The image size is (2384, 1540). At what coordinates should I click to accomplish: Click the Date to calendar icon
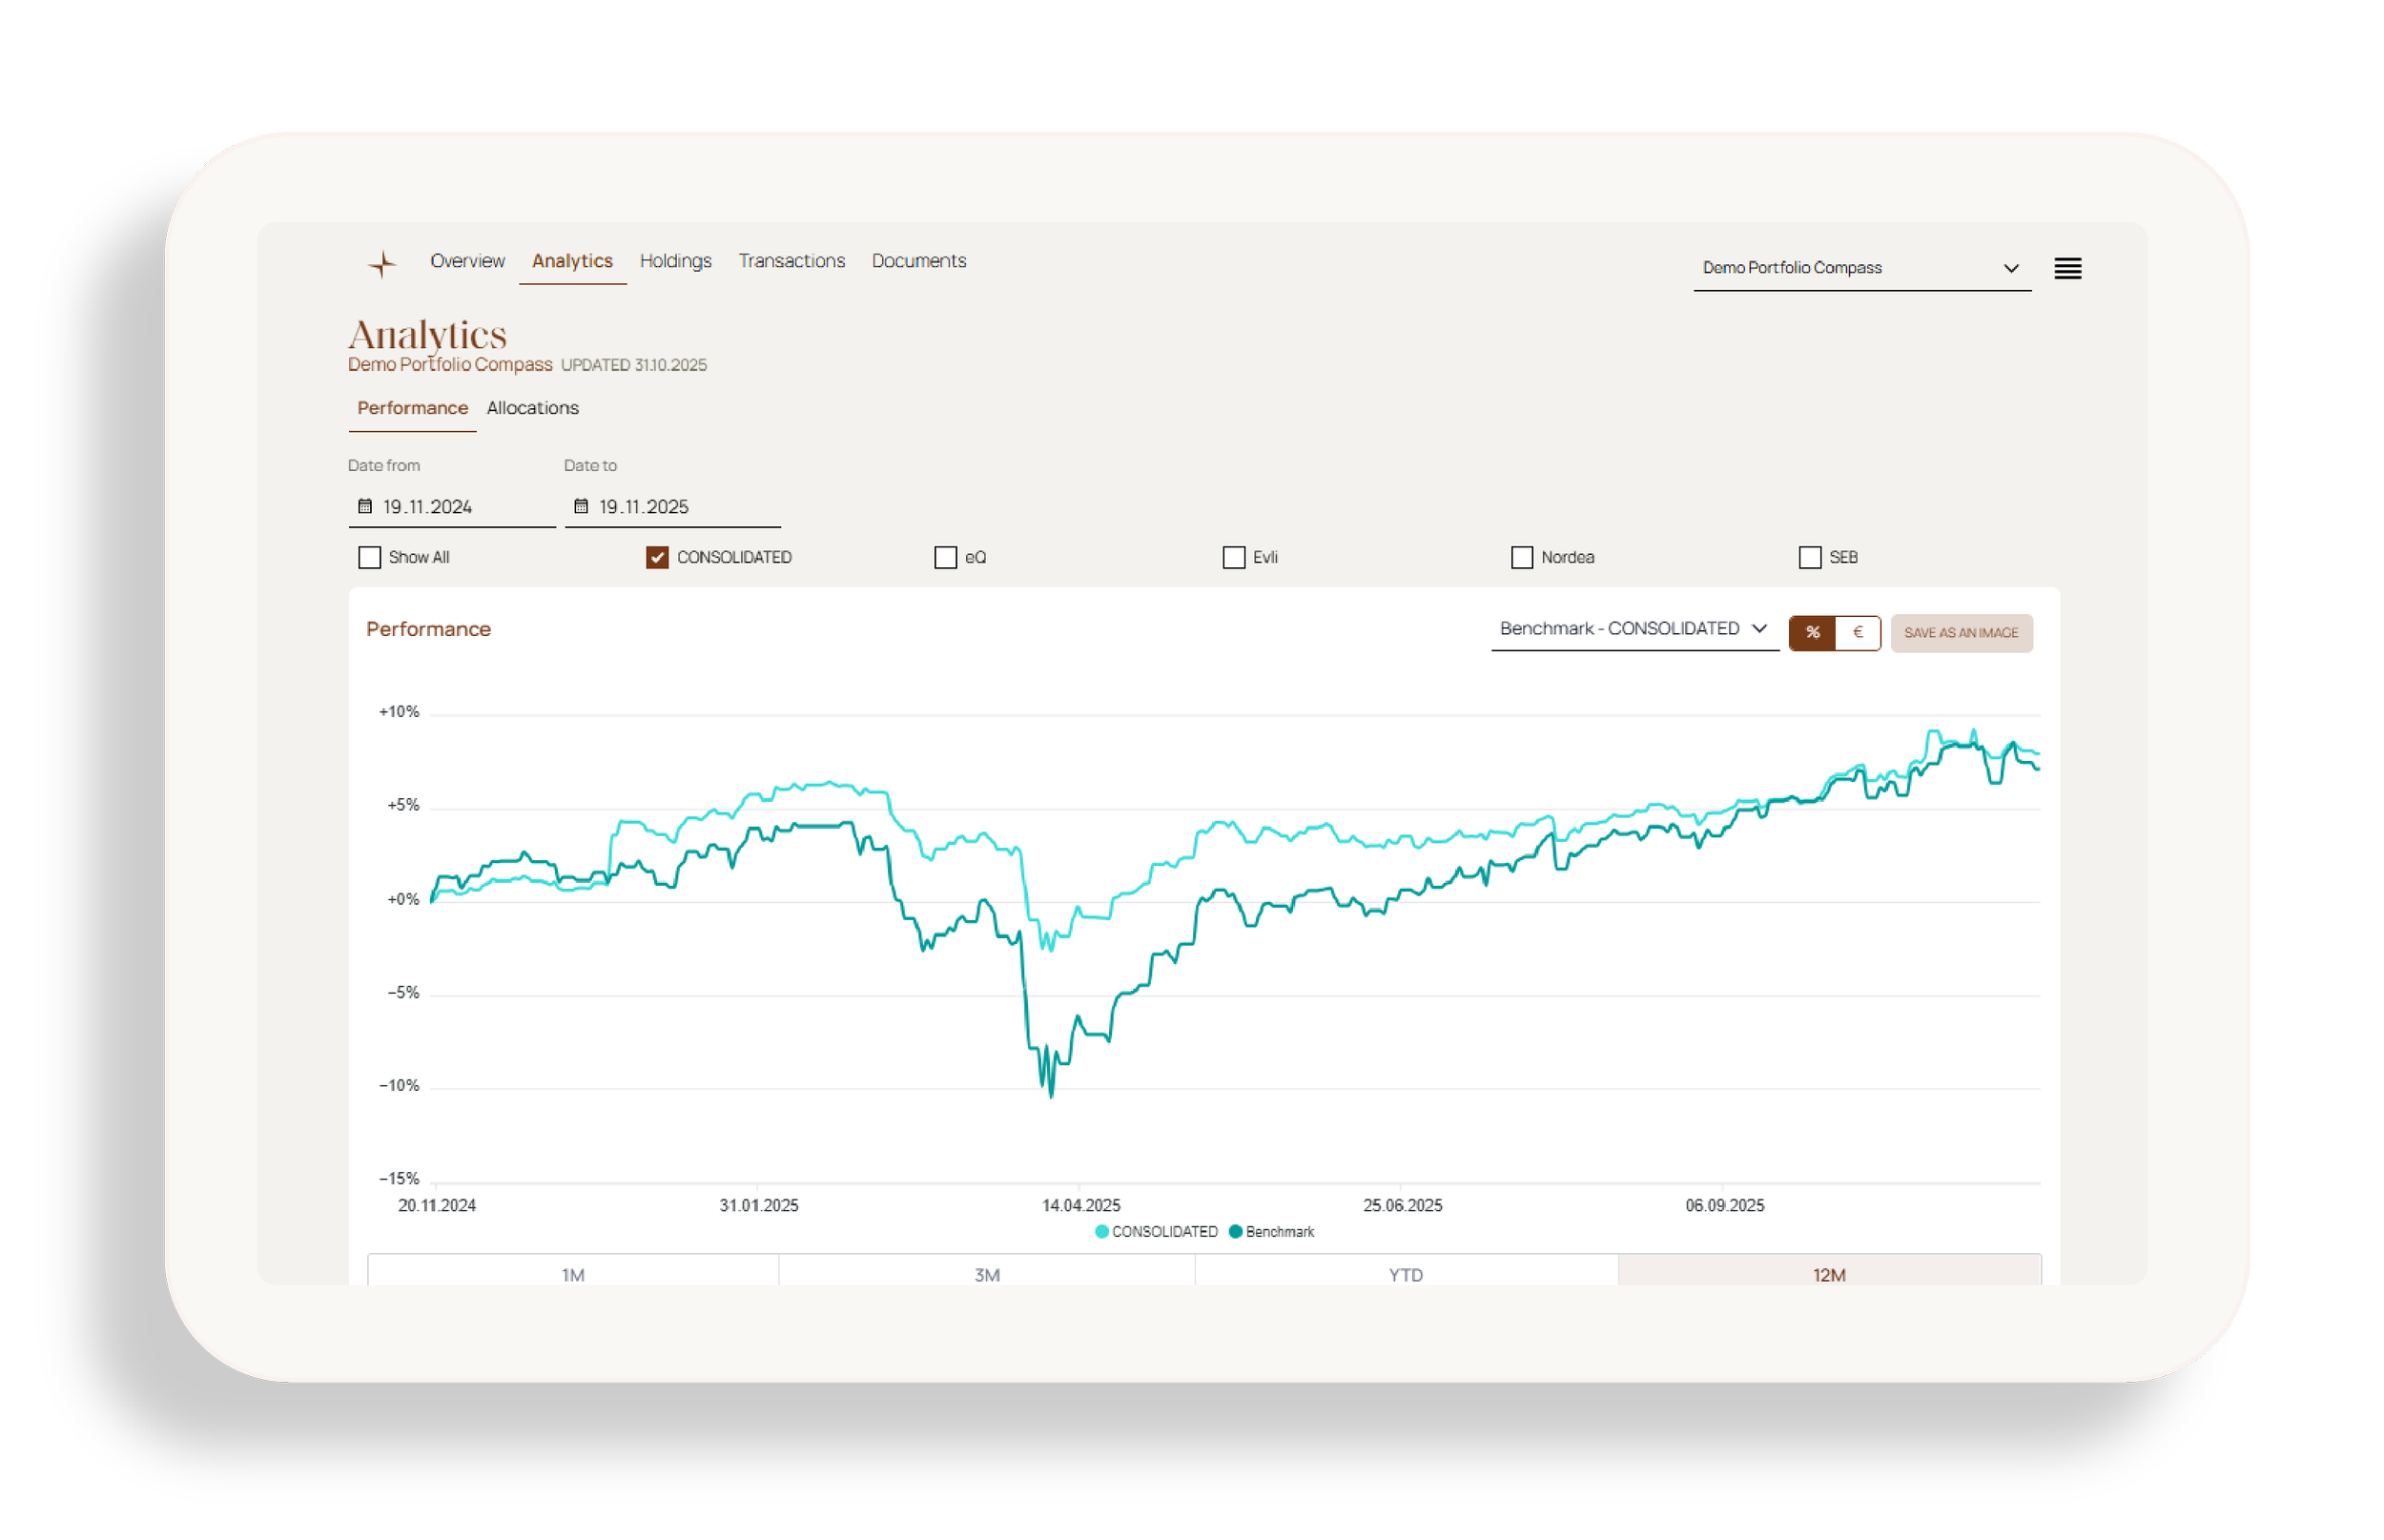[x=581, y=506]
